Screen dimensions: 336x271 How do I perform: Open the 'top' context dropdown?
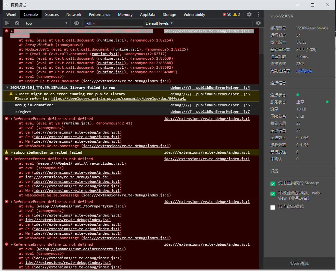click(47, 23)
